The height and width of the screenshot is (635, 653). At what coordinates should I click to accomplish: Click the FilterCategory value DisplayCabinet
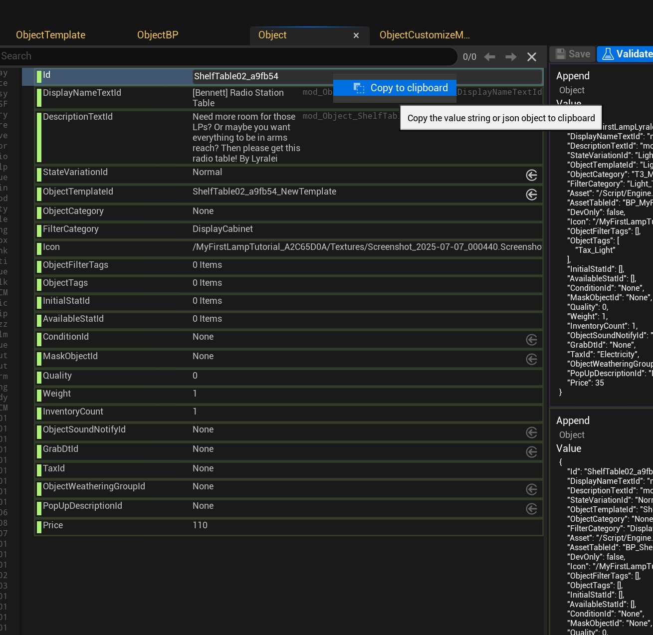[x=222, y=229]
